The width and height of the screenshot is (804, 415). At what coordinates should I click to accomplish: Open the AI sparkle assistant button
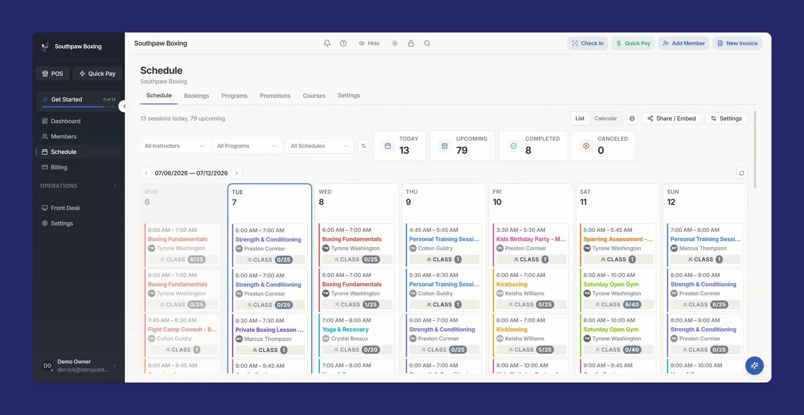754,366
